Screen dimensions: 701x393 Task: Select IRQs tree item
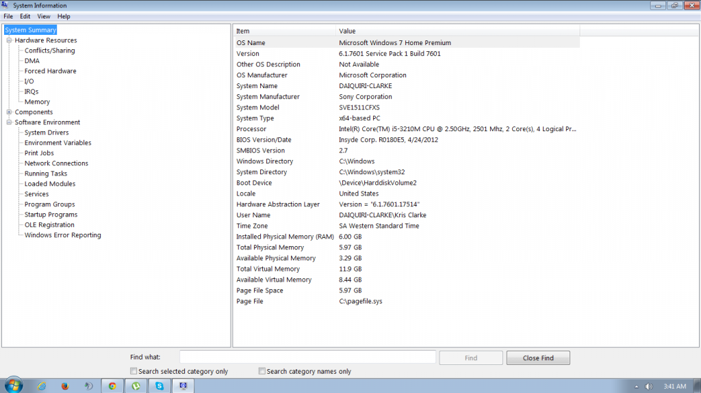tap(31, 92)
